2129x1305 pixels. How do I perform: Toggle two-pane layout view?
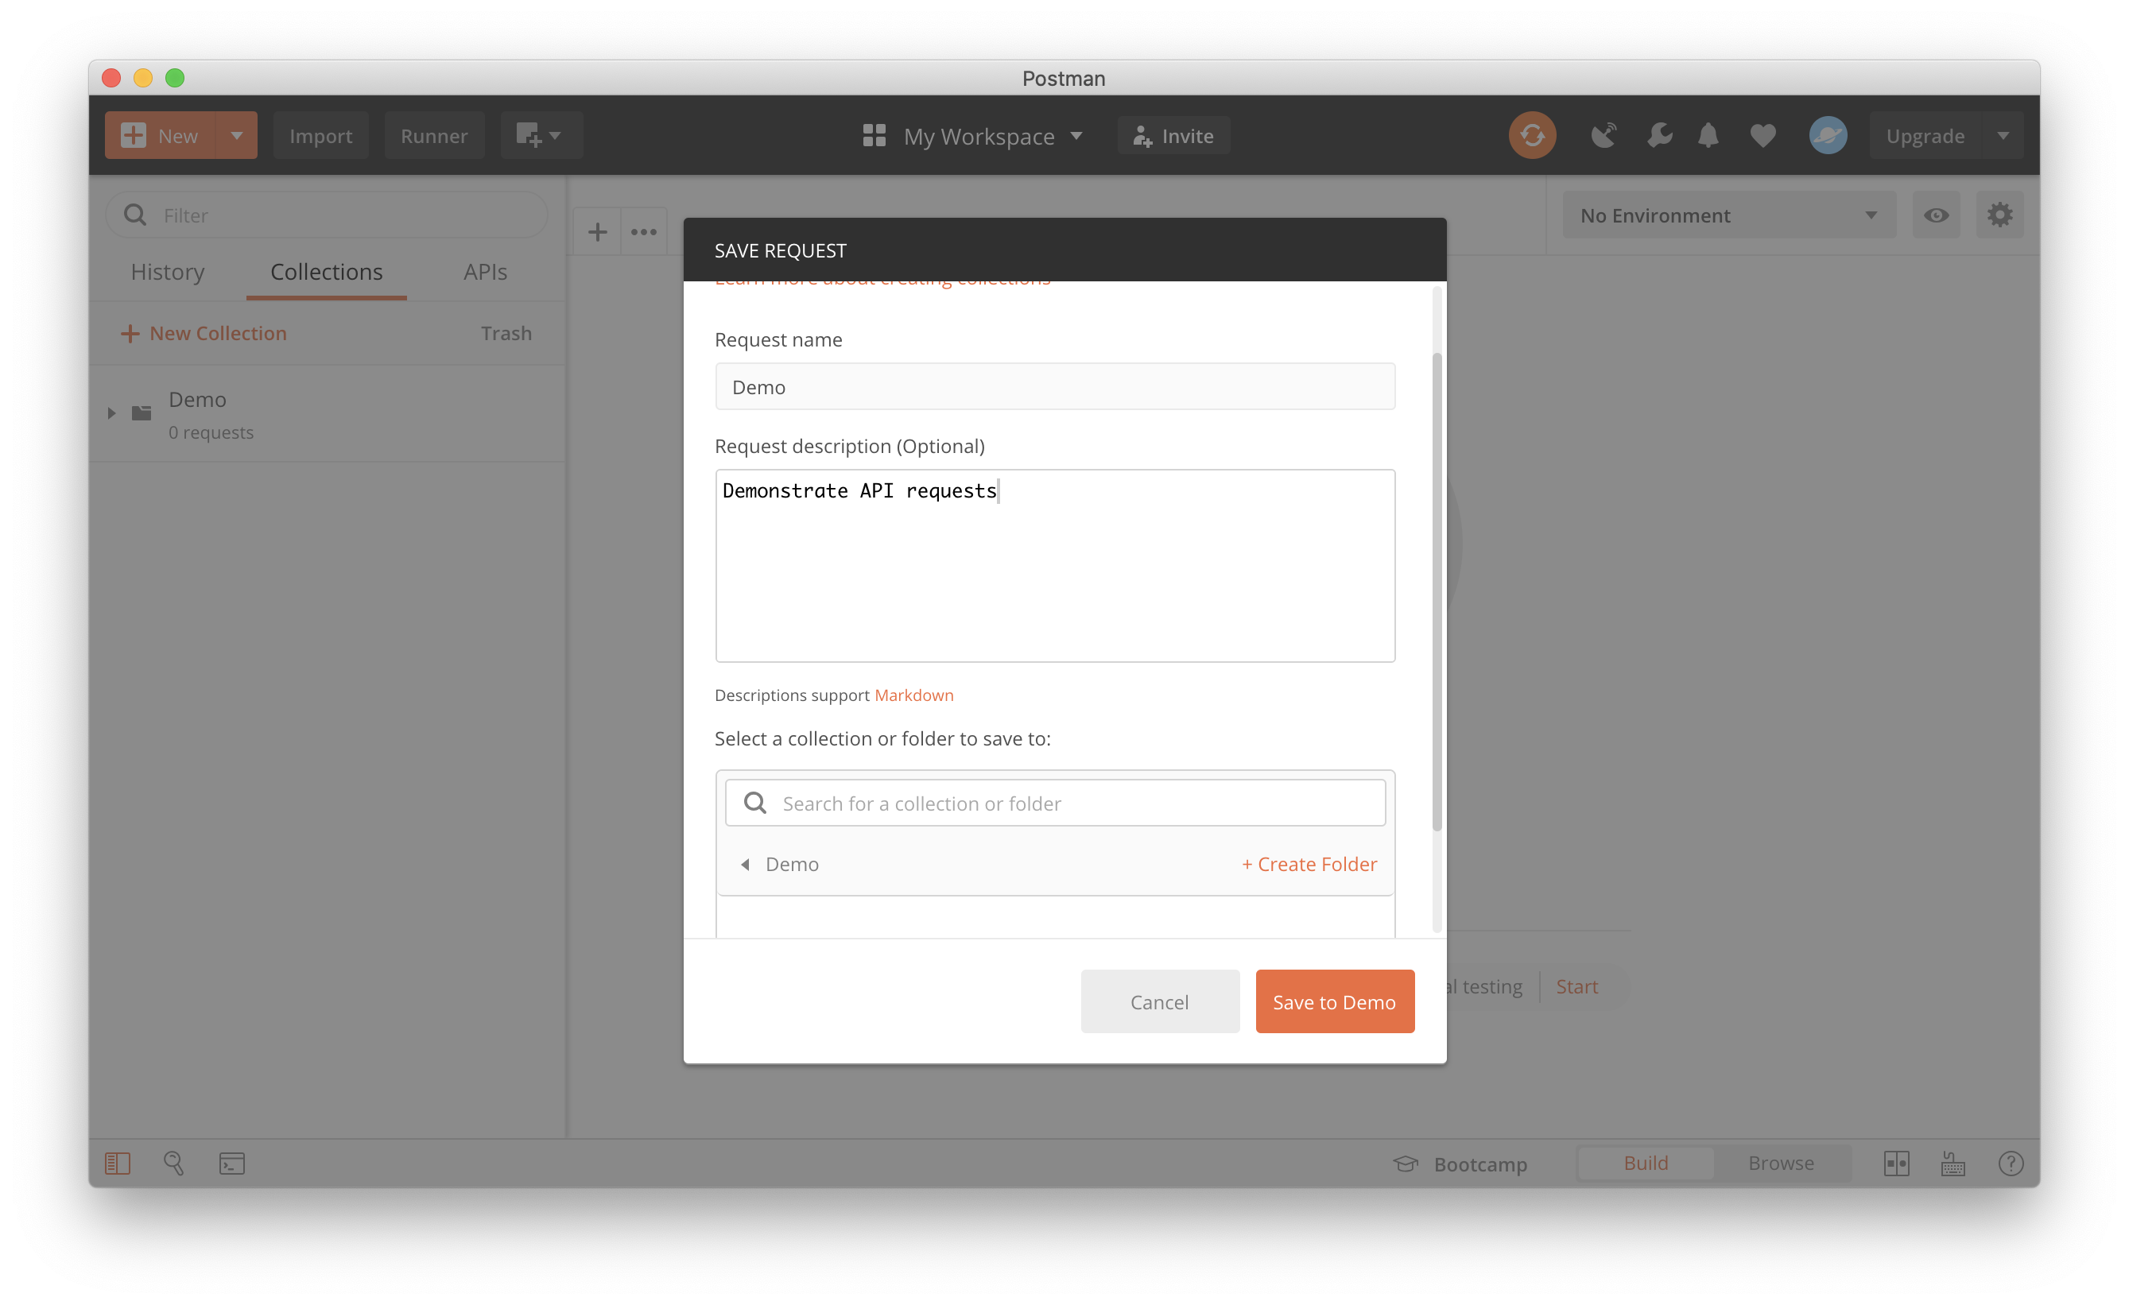pos(1897,1164)
